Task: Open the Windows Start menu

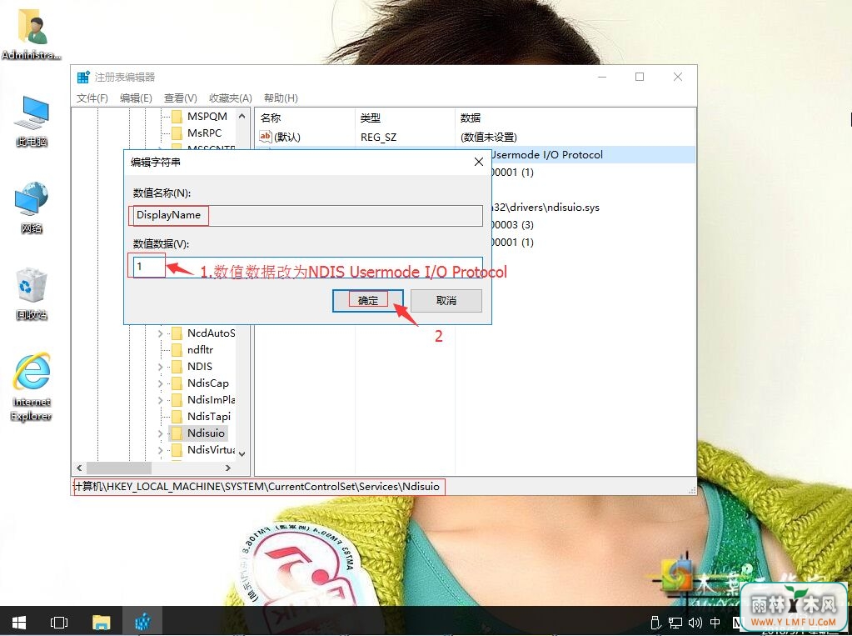Action: pyautogui.click(x=19, y=622)
